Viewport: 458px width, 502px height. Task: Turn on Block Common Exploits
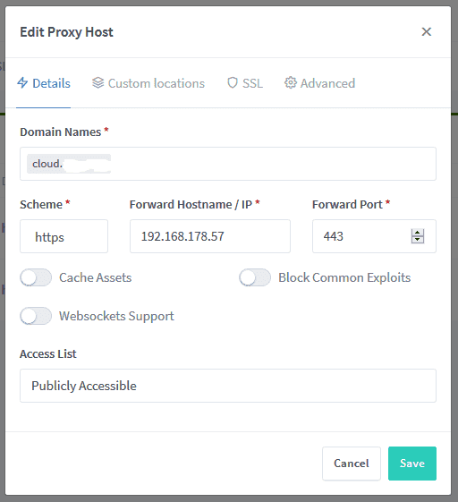[x=255, y=277]
